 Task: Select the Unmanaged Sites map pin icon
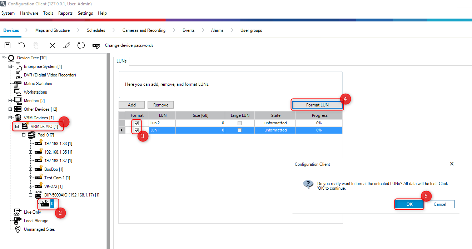18,229
